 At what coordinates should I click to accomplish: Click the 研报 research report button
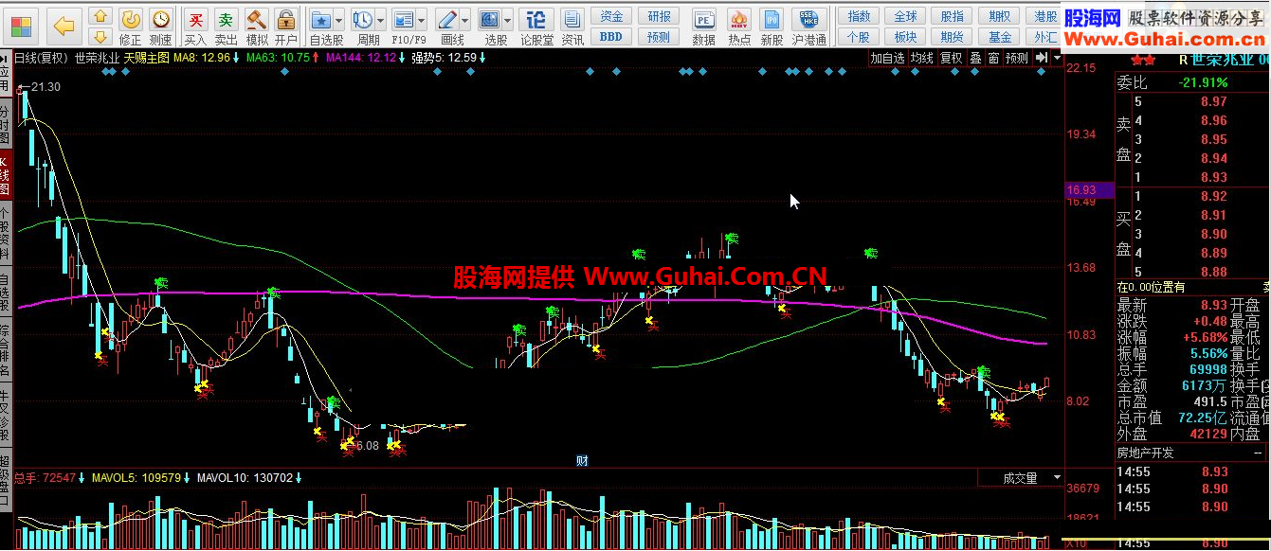pyautogui.click(x=660, y=16)
